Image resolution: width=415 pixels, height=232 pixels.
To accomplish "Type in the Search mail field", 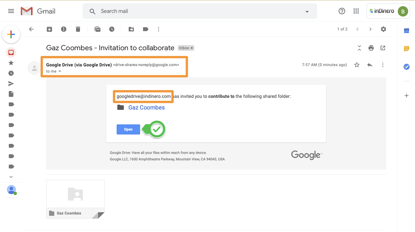I will click(200, 11).
